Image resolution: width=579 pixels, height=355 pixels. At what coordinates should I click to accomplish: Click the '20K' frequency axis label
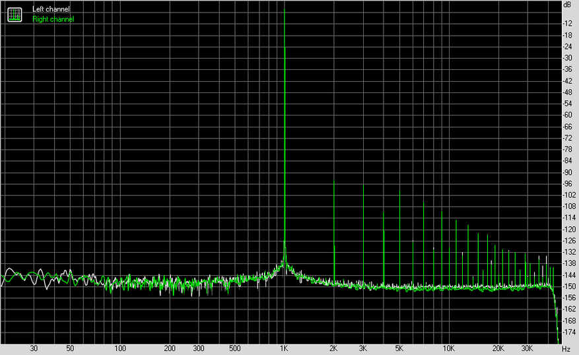498,348
